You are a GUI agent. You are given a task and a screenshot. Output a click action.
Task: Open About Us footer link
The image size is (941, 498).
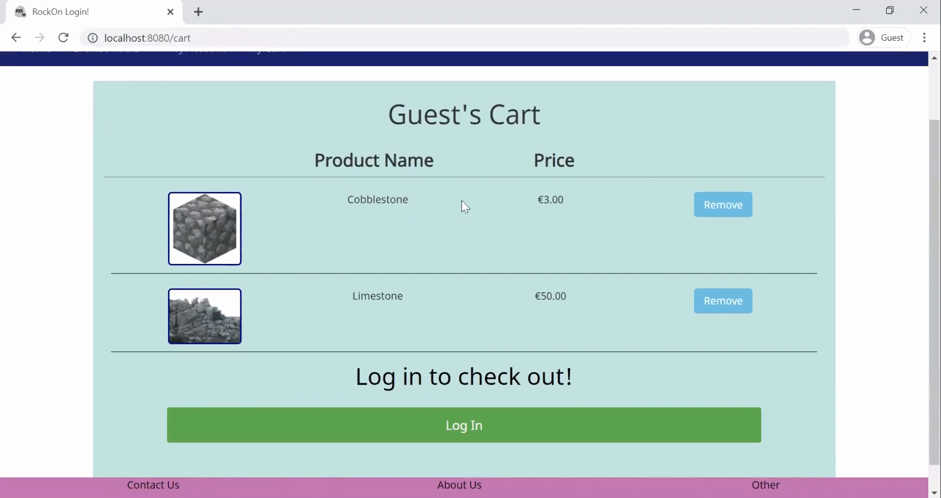(x=459, y=485)
